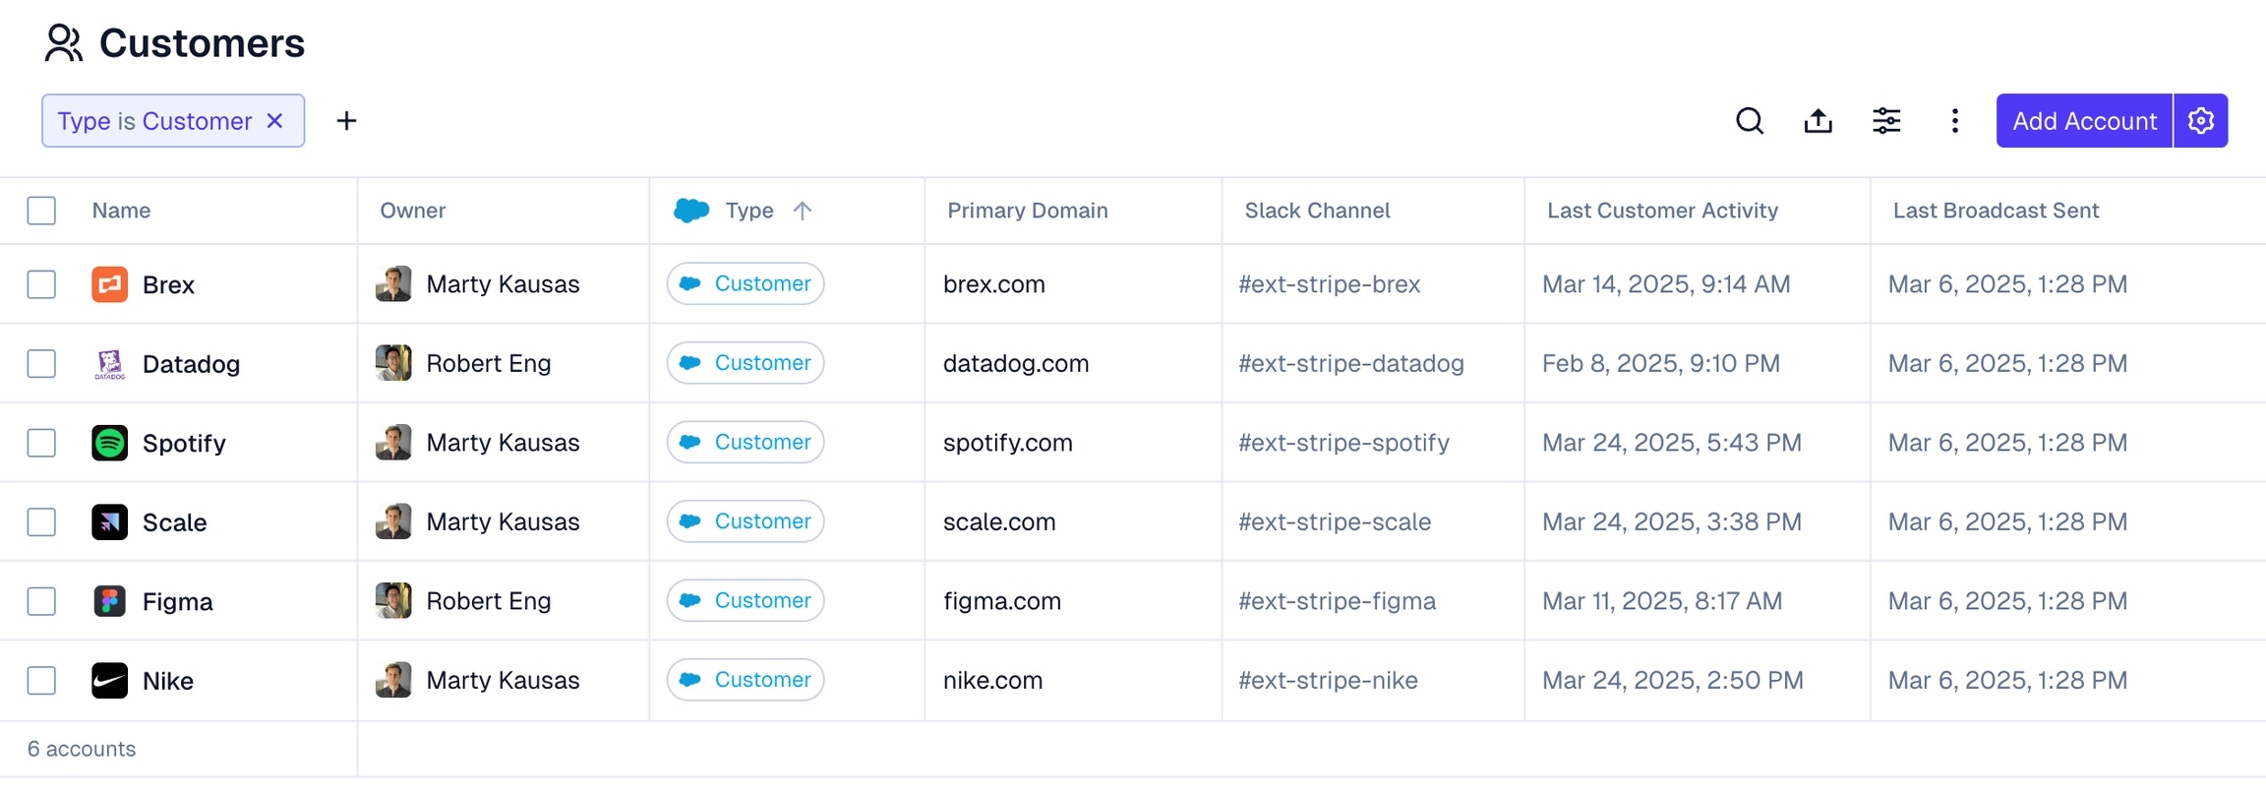The width and height of the screenshot is (2266, 794).
Task: Open the #ext-stripe-spotify Slack channel
Action: click(1343, 443)
